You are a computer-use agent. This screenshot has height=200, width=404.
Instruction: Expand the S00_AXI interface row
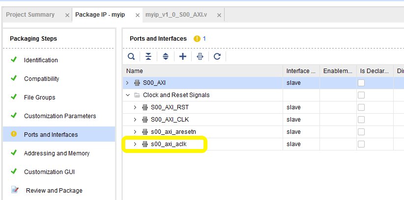click(127, 83)
